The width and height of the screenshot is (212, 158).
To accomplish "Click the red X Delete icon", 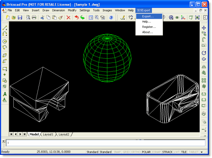I will point(68,17).
